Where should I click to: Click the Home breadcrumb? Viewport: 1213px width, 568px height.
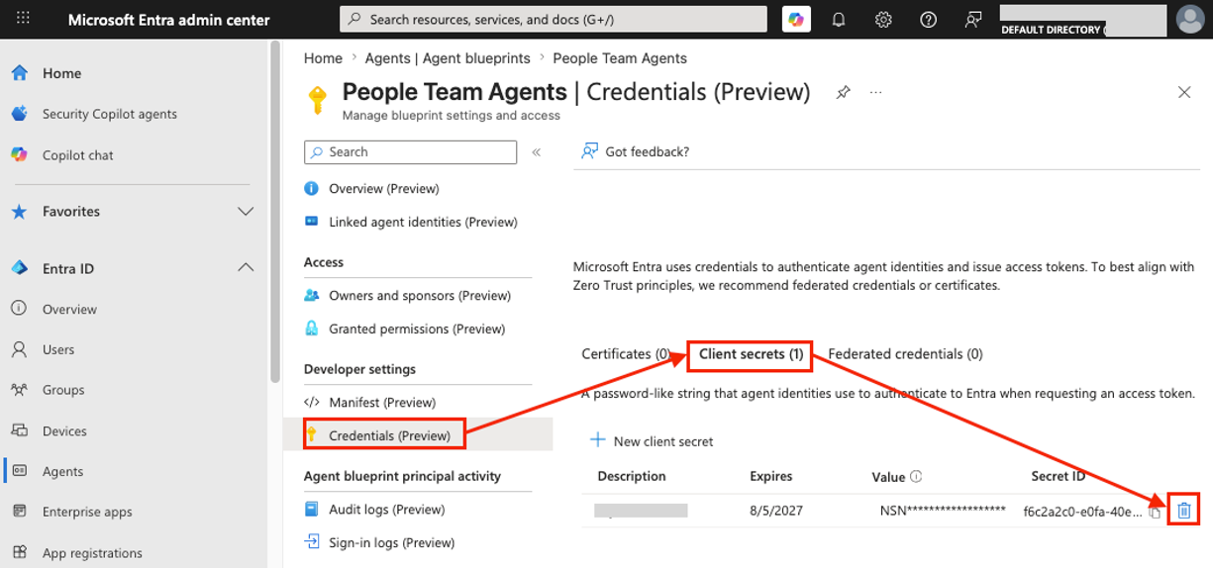(x=323, y=58)
